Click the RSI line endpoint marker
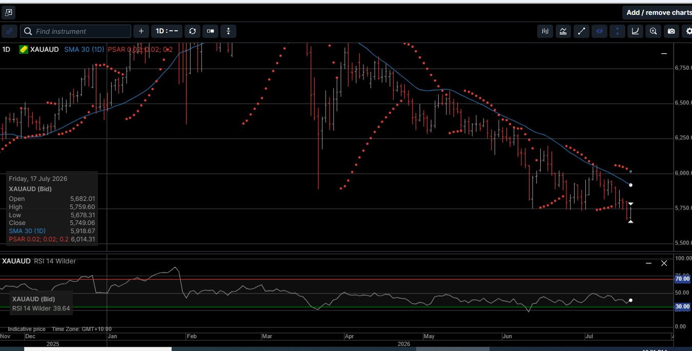The height and width of the screenshot is (351, 692). 630,300
